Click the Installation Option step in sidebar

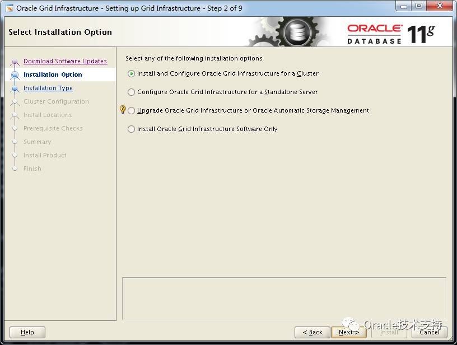(x=53, y=74)
